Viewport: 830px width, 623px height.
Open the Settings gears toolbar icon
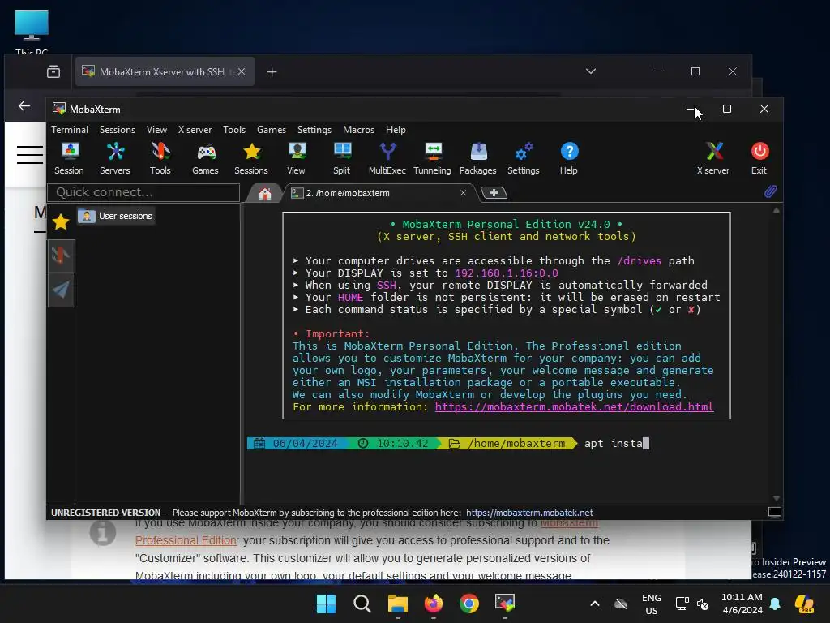(524, 158)
